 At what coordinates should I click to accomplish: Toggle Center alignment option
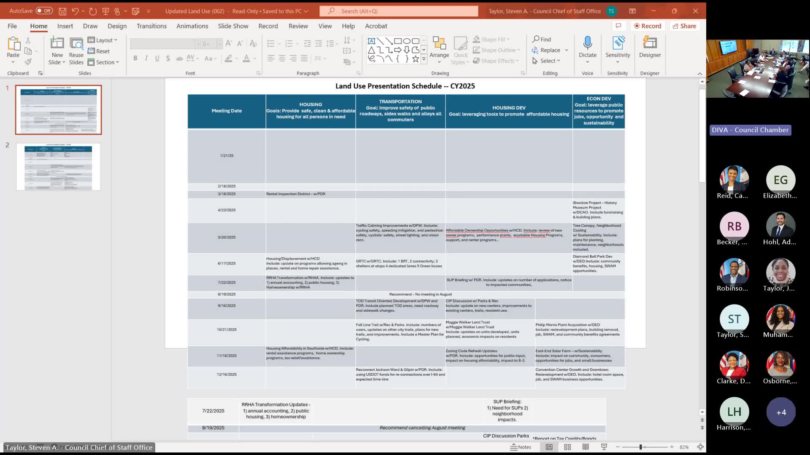click(x=282, y=58)
